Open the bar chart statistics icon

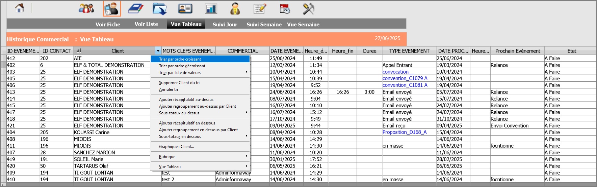coord(211,8)
